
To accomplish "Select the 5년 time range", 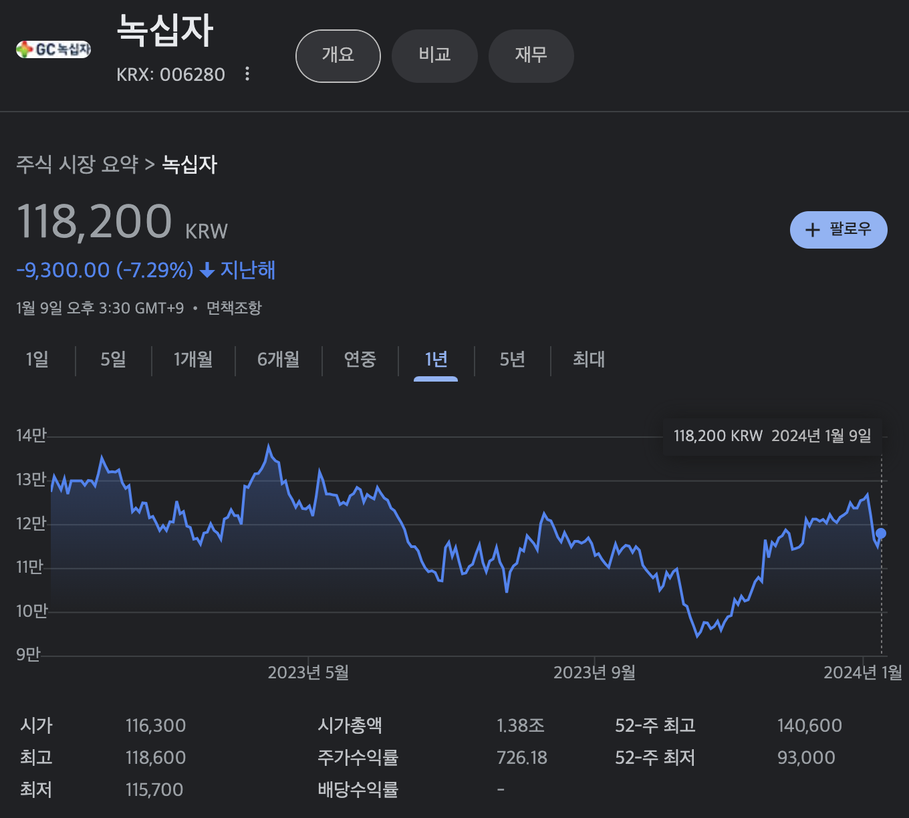I will (513, 360).
